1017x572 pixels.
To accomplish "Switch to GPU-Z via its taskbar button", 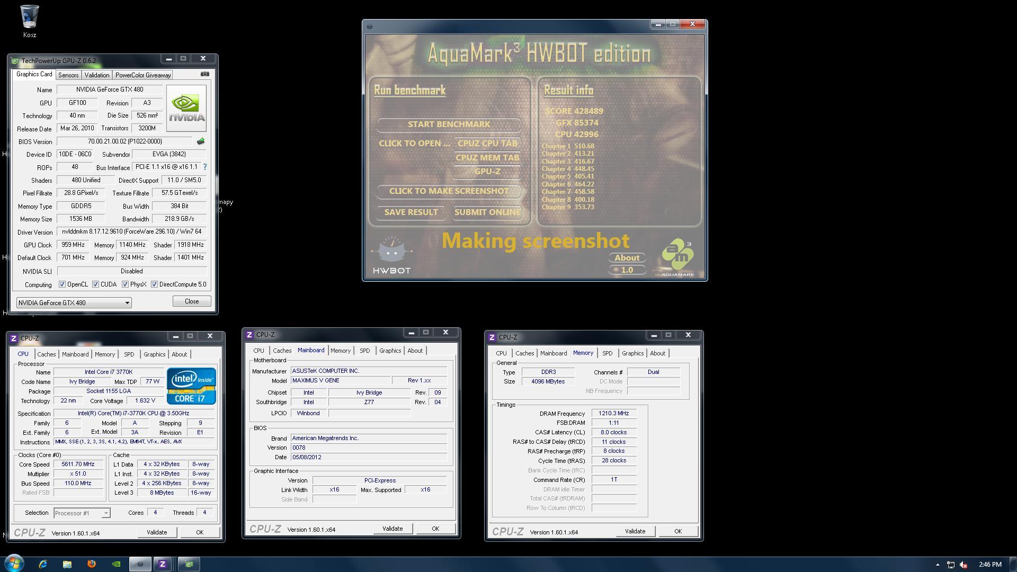I will [189, 564].
